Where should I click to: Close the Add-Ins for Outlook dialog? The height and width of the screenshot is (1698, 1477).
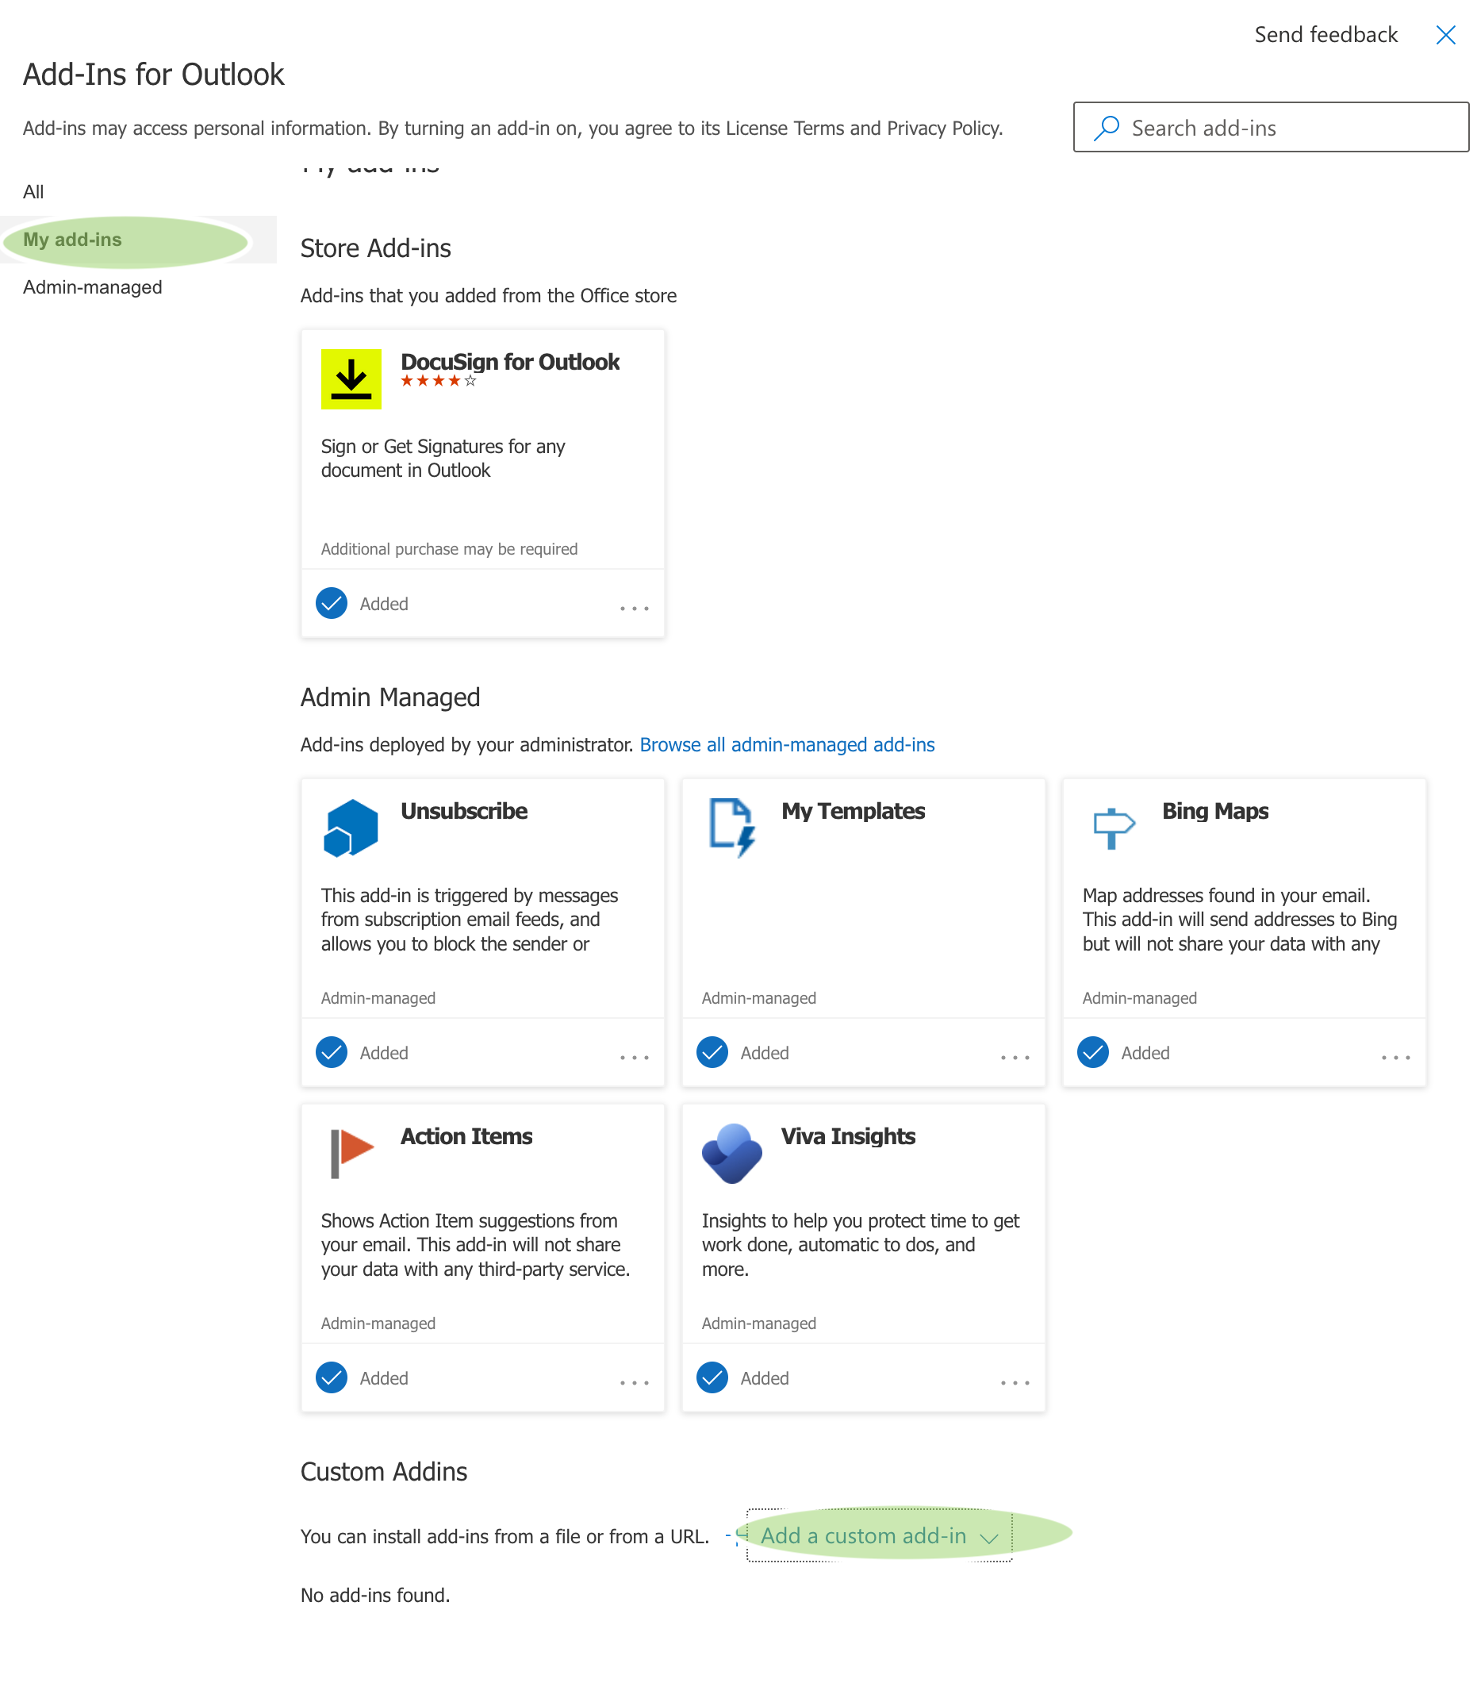pos(1444,35)
